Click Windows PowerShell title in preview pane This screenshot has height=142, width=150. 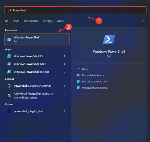109,51
